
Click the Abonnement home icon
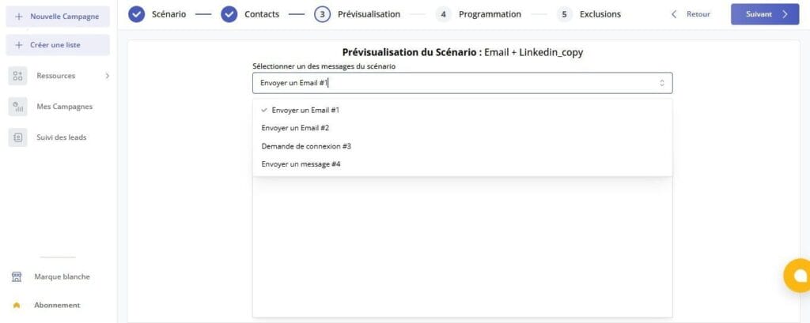(x=17, y=305)
